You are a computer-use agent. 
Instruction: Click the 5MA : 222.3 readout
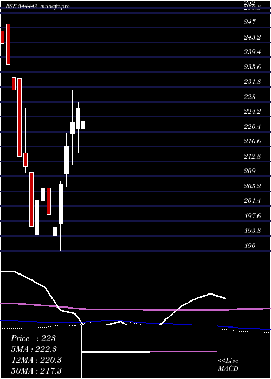(x=34, y=349)
